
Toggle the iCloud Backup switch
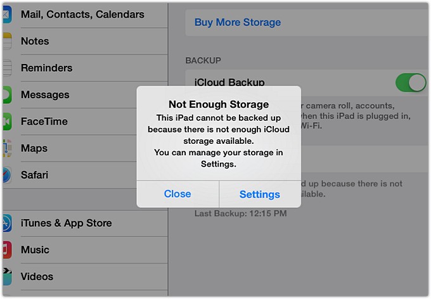pos(410,82)
